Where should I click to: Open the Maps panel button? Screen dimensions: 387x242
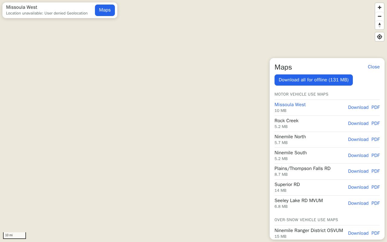tap(105, 10)
